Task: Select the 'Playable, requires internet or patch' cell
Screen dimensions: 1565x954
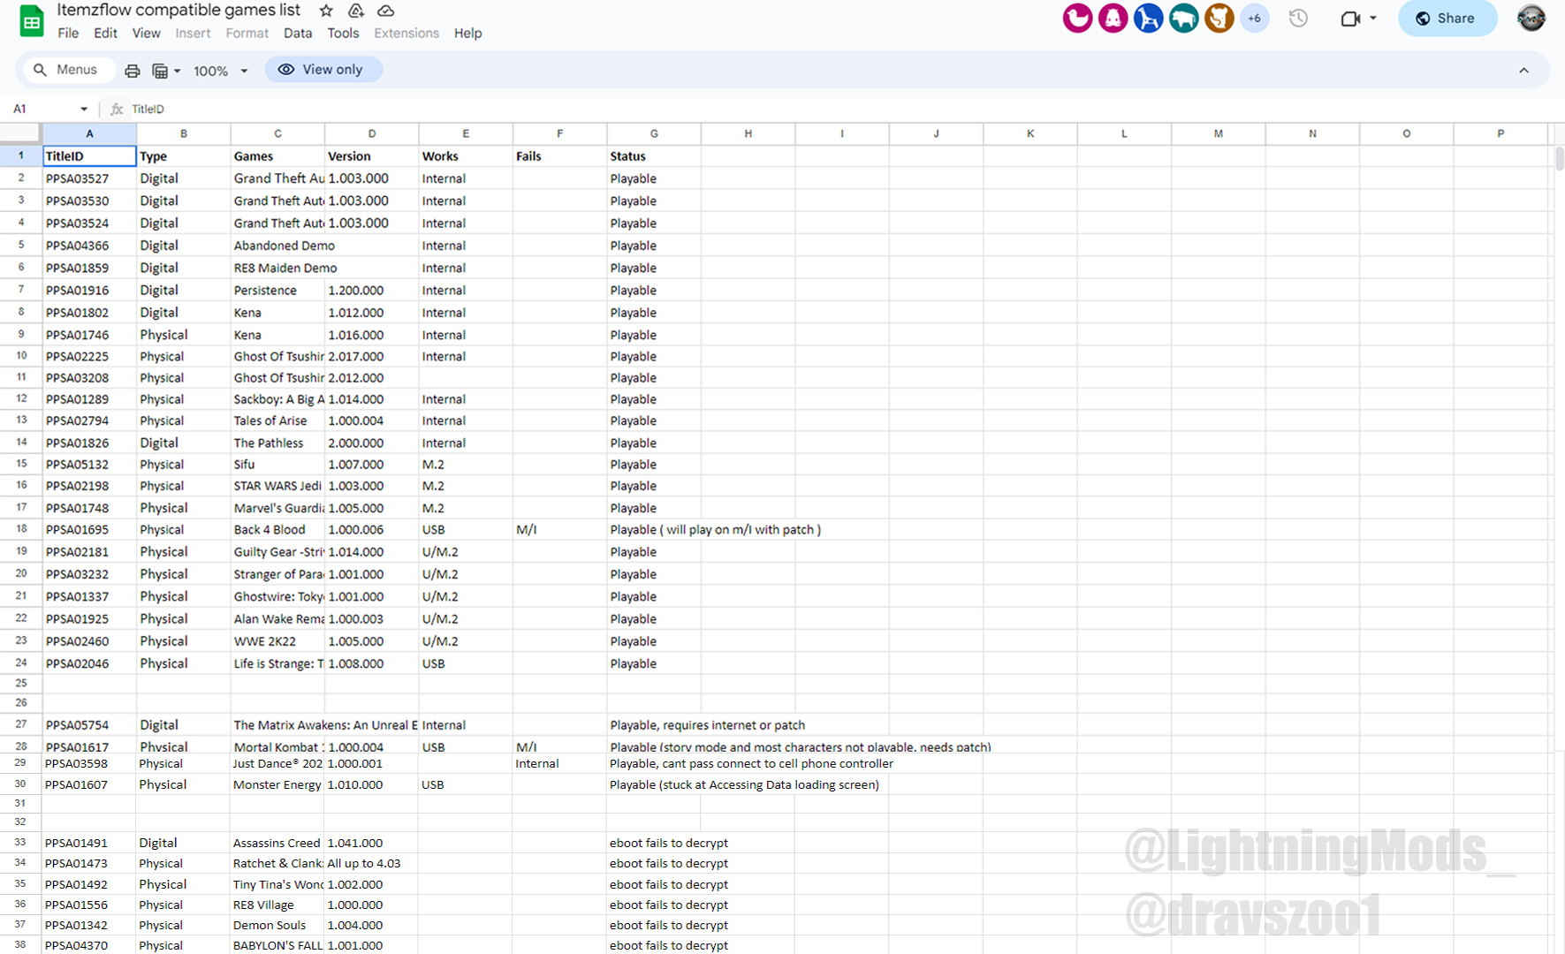Action: 654,725
